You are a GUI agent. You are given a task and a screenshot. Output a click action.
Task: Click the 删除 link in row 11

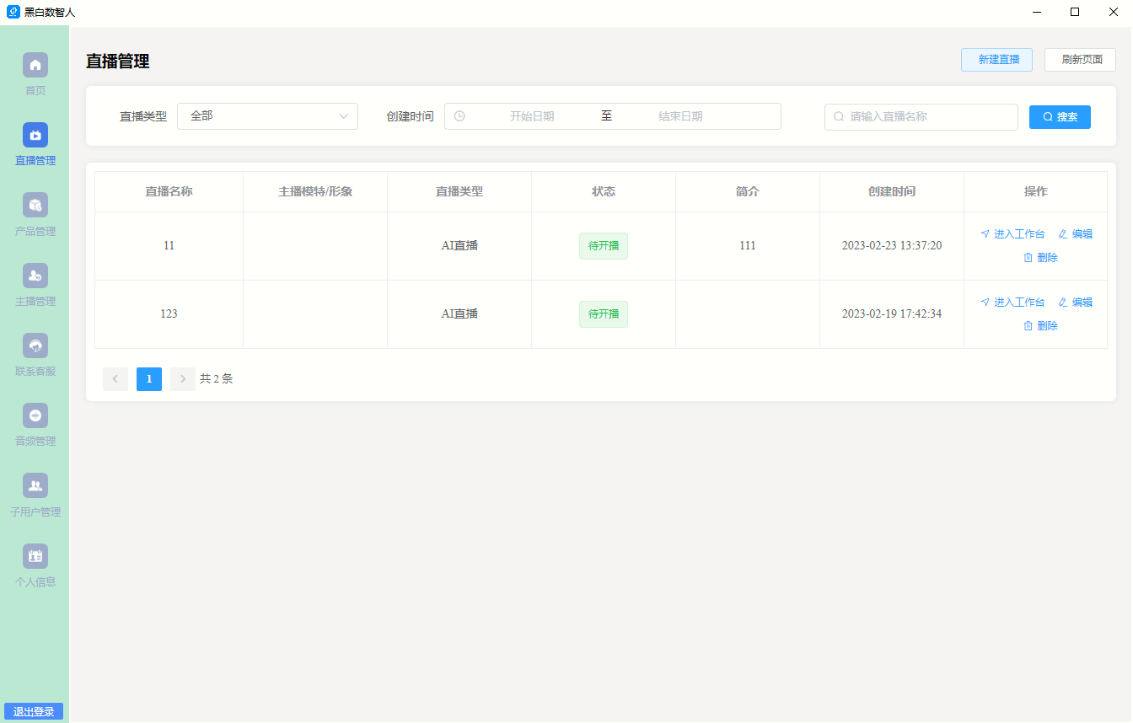coord(1048,258)
